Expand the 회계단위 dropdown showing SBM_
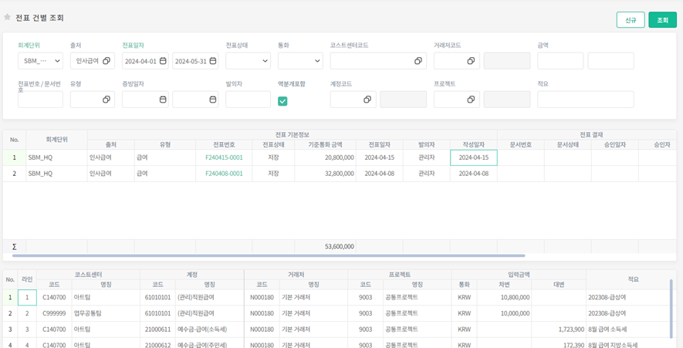The height and width of the screenshot is (348, 683). [40, 61]
